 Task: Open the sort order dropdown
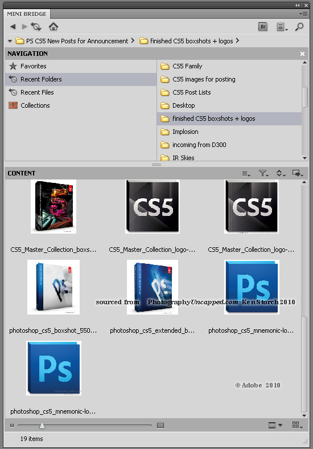point(281,173)
